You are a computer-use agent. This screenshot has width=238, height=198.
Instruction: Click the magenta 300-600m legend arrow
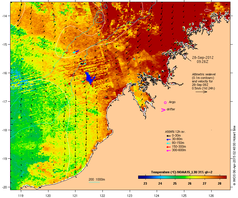click(169, 151)
